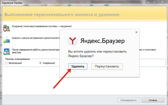Click the registry scan magnifier icon
The width and height of the screenshot is (168, 105).
(6, 52)
